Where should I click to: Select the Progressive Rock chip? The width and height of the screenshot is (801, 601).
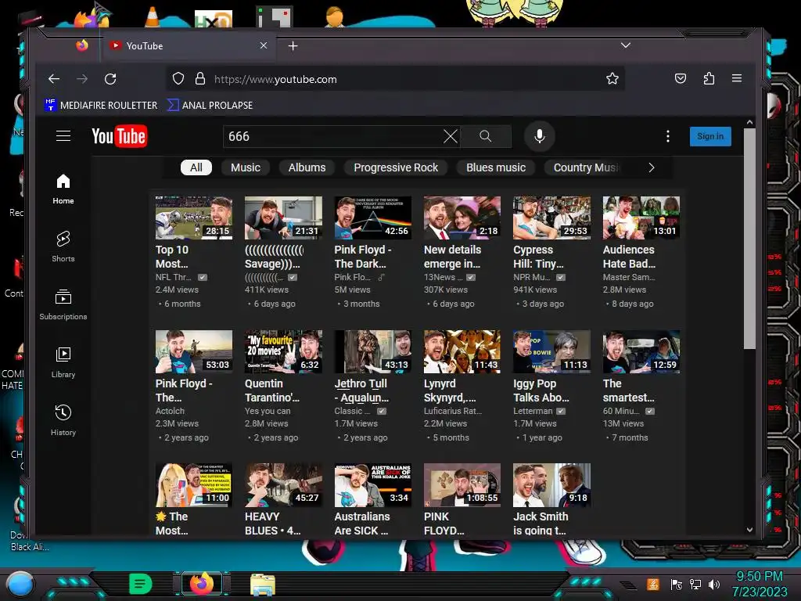[x=396, y=167]
